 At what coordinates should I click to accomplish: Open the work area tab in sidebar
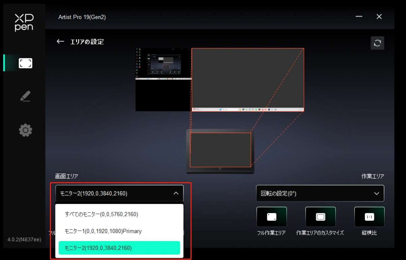pos(25,63)
